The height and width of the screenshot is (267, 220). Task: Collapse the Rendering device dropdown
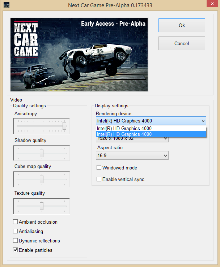tap(151, 121)
